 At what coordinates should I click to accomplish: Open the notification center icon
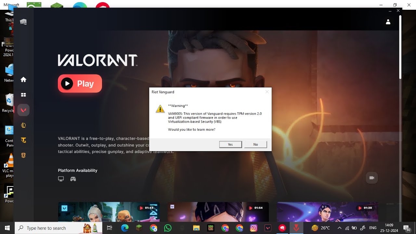(407, 228)
